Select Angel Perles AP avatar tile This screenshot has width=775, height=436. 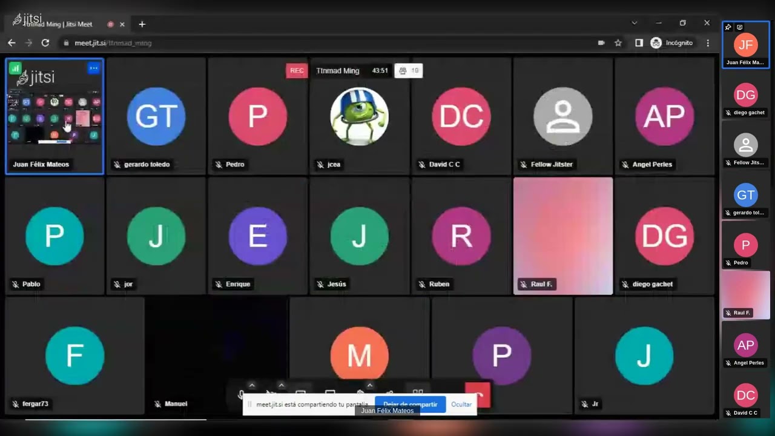[665, 116]
